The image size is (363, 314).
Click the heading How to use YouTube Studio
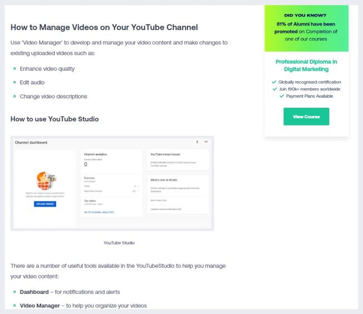[55, 119]
